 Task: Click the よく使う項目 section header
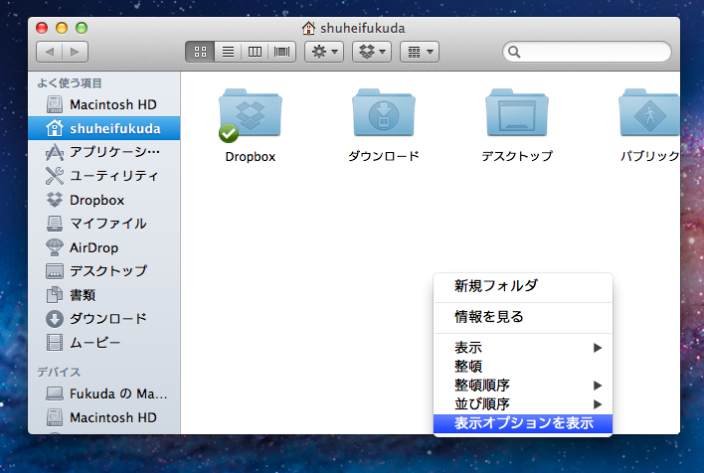70,83
